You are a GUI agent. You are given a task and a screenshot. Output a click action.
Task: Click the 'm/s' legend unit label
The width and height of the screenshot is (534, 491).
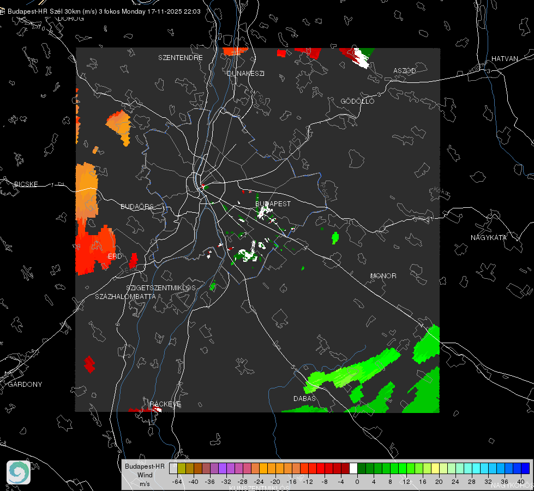[145, 484]
